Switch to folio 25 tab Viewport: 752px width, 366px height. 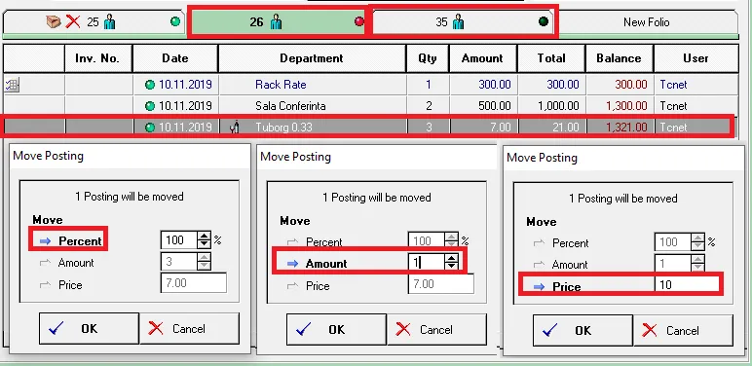pos(94,22)
